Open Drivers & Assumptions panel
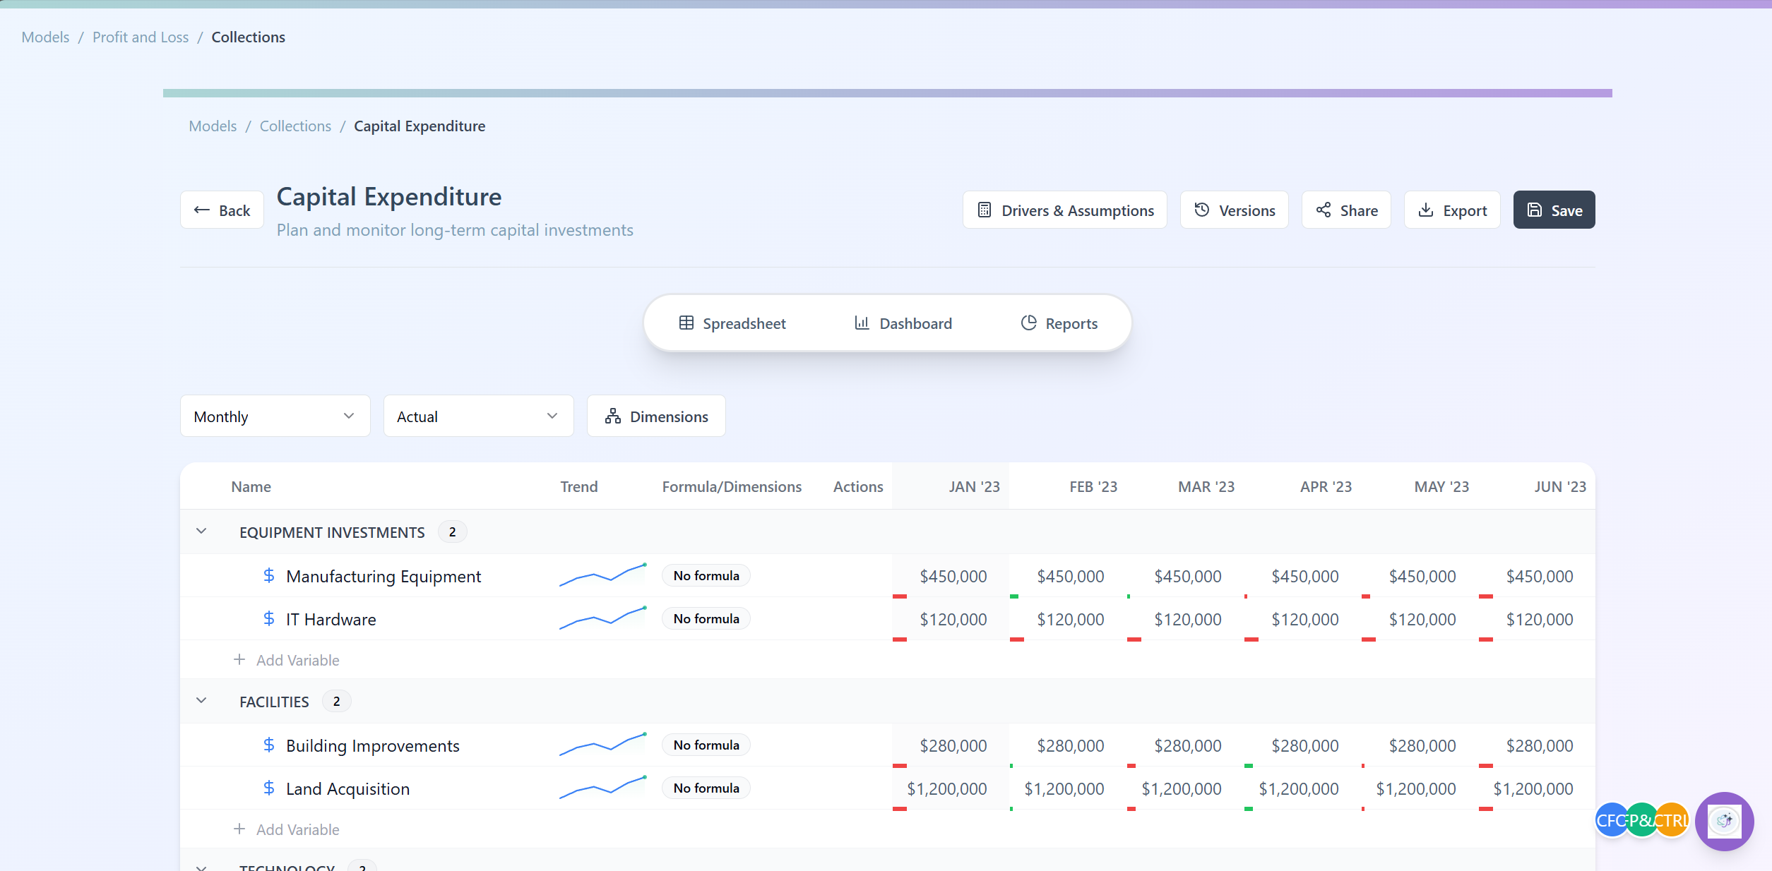Viewport: 1772px width, 871px height. coord(1064,210)
